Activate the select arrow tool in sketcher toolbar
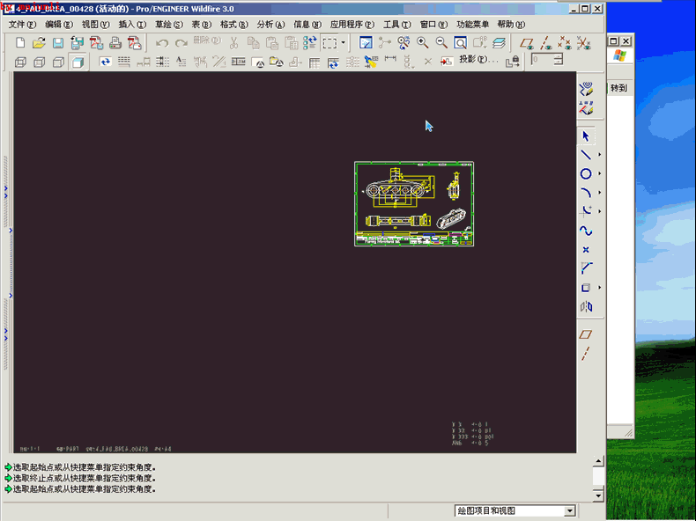Viewport: 696px width, 521px height. 586,136
